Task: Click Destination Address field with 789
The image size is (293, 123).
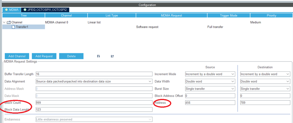Action: pos(265,103)
